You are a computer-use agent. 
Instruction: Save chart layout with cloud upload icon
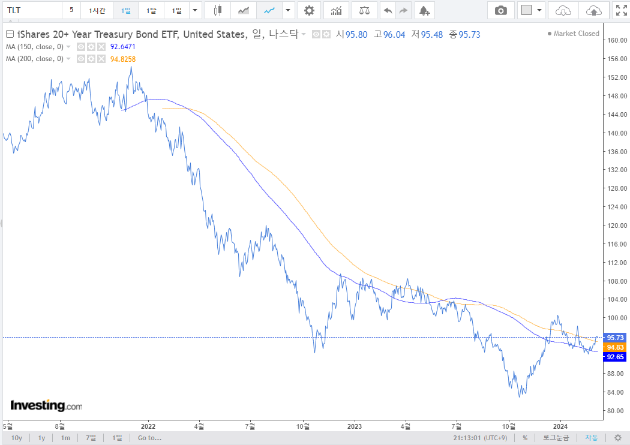pos(594,10)
